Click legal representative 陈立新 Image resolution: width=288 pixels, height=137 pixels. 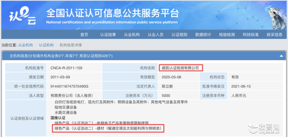(x=167, y=86)
